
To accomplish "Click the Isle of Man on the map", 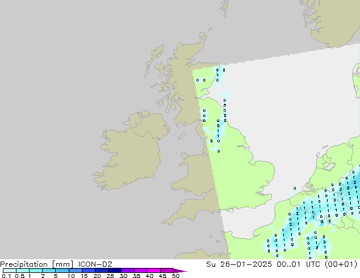I will point(182,136).
